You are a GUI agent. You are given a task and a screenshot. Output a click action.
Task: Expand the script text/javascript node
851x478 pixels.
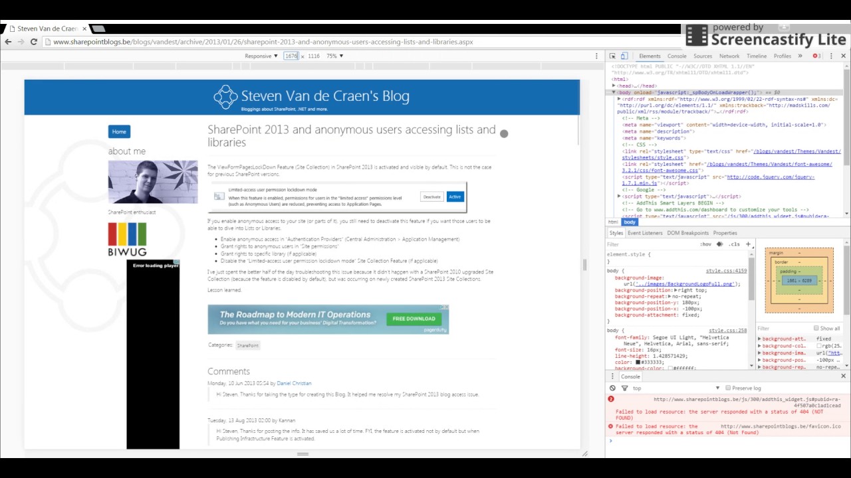click(x=619, y=197)
